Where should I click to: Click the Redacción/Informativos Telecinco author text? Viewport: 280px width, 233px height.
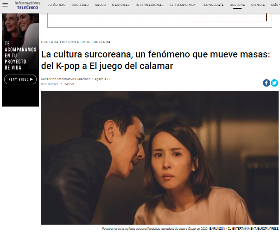click(66, 79)
